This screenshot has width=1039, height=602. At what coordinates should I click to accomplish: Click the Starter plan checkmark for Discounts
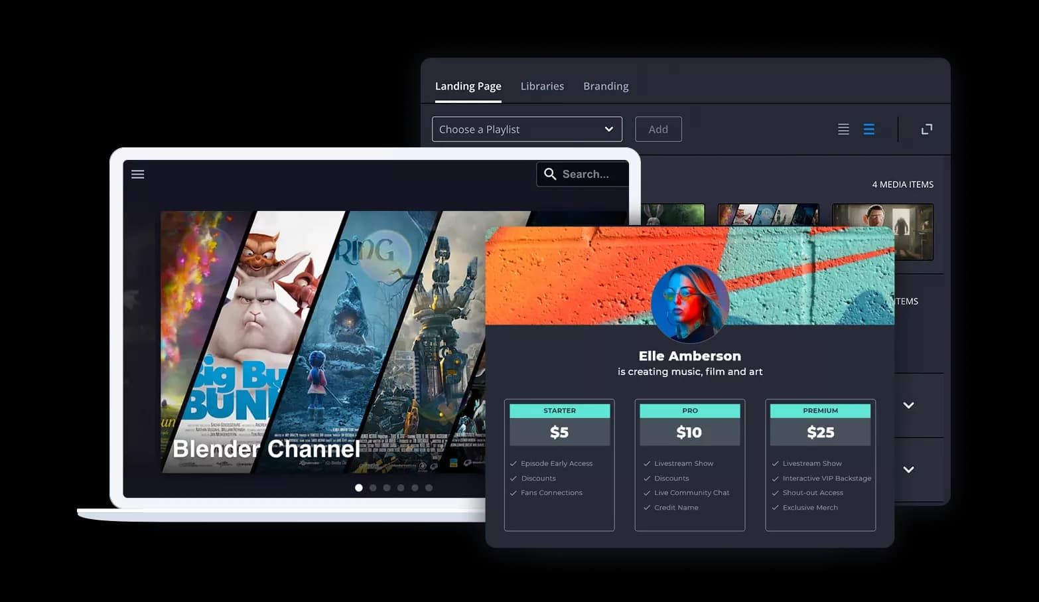pyautogui.click(x=513, y=478)
